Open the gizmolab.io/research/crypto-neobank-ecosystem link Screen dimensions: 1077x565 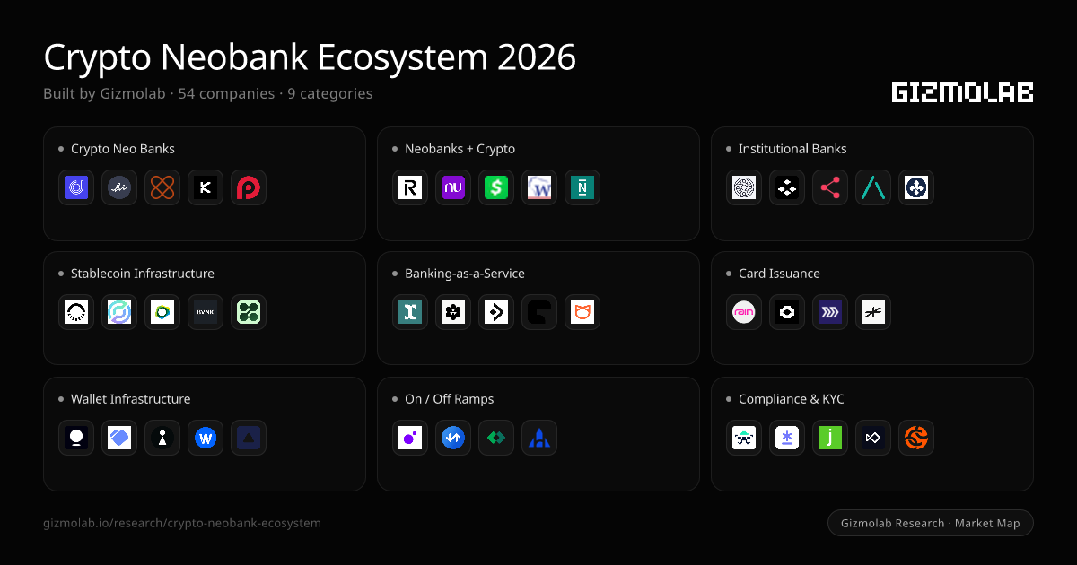tap(182, 523)
